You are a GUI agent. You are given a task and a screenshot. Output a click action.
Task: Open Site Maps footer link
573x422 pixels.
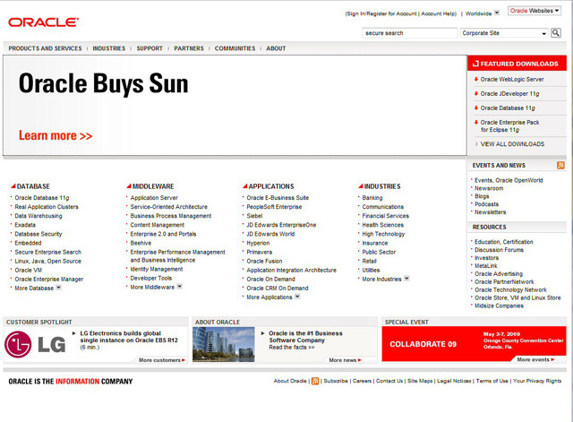420,381
